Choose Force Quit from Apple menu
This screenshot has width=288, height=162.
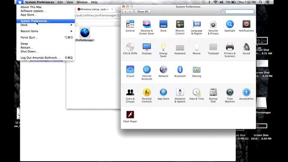(x=45, y=37)
